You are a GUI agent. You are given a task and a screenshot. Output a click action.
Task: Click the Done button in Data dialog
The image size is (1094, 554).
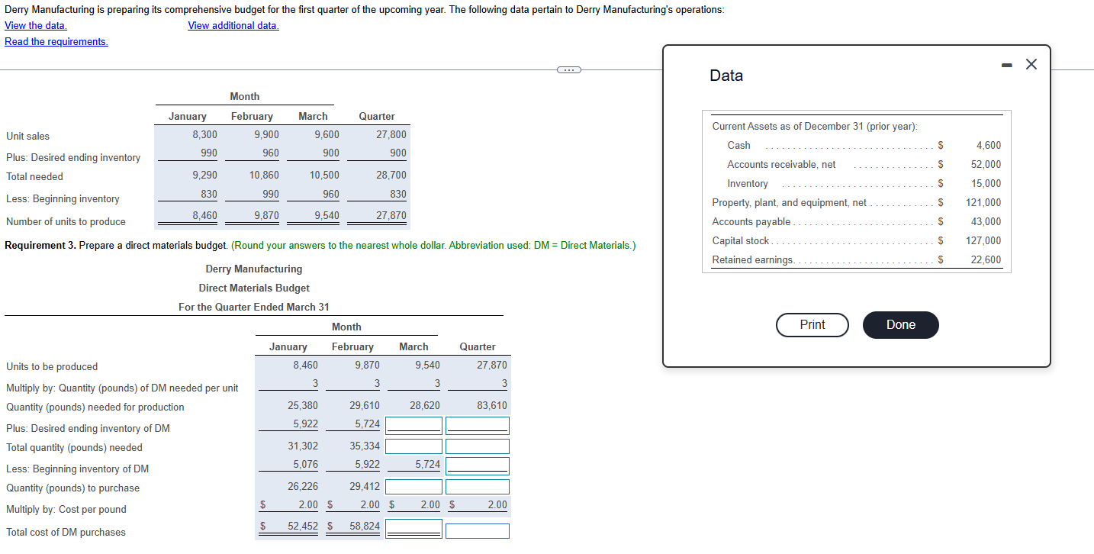901,325
